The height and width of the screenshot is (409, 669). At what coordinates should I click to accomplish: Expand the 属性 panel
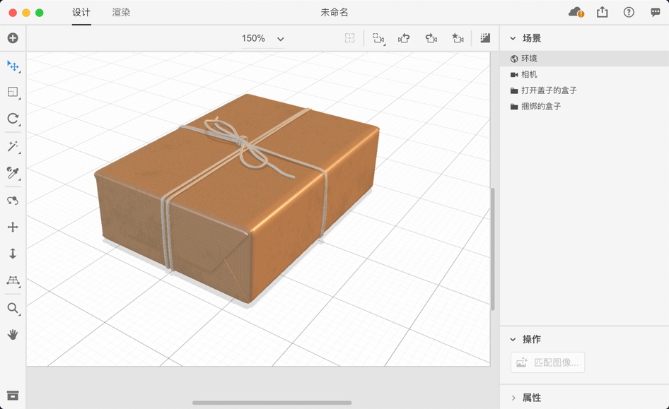pos(513,398)
